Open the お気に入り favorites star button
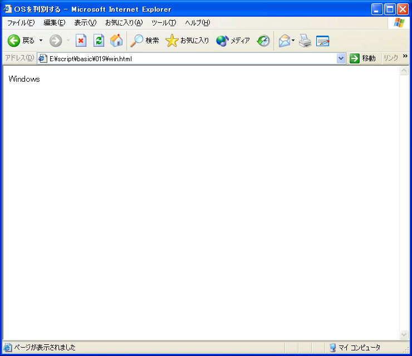Viewport: 412px width, 356px height. click(187, 41)
